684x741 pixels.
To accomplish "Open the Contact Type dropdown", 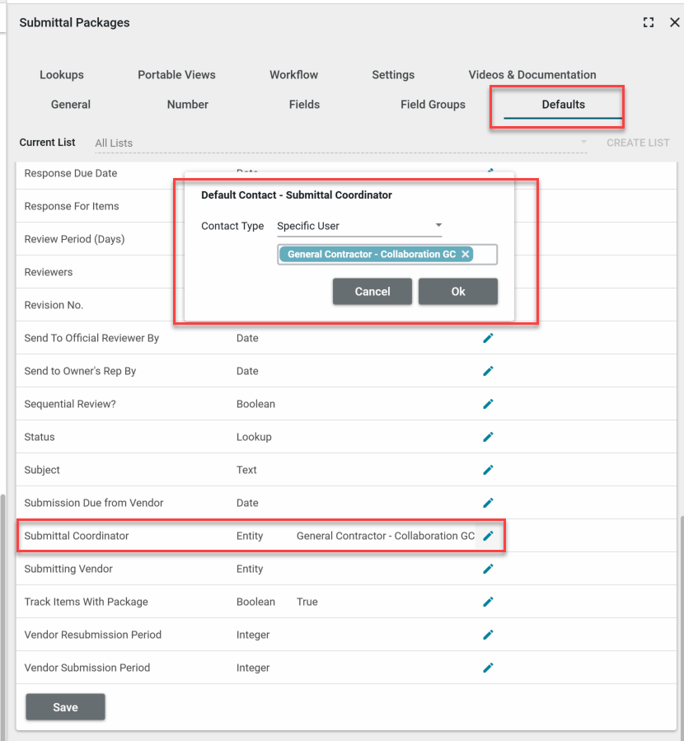I will 359,226.
